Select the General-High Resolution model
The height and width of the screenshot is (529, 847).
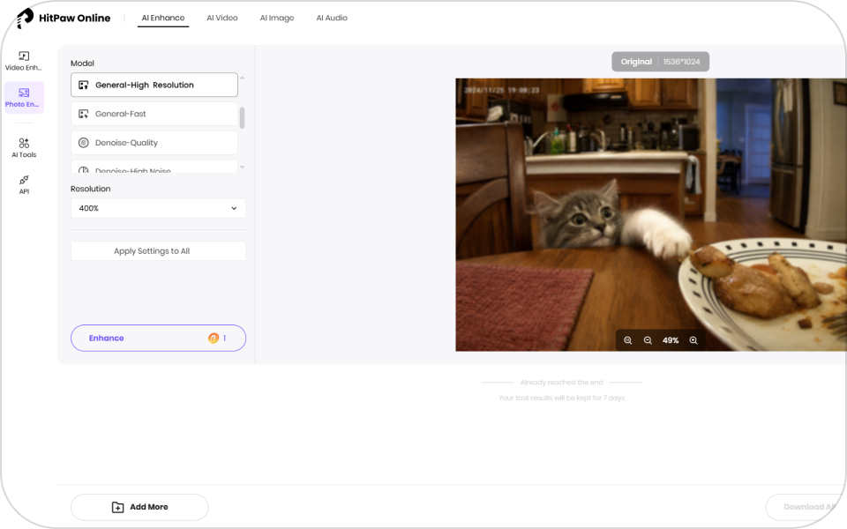(154, 85)
